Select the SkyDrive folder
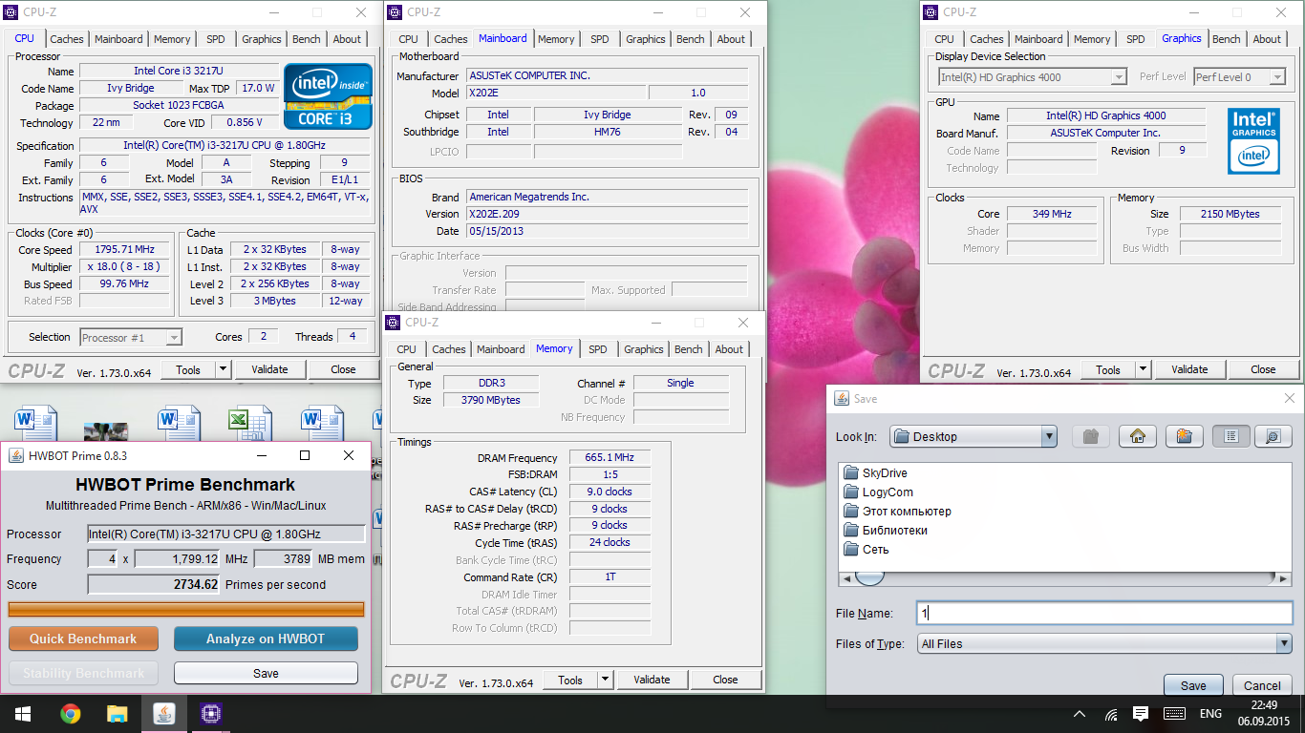The image size is (1305, 733). 875,473
